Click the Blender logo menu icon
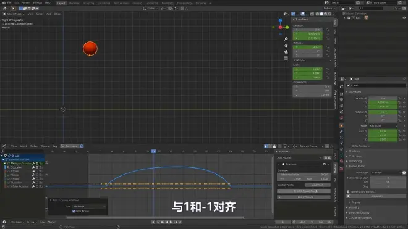 (x=4, y=3)
